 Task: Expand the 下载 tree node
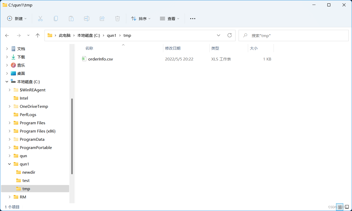[x=7, y=57]
